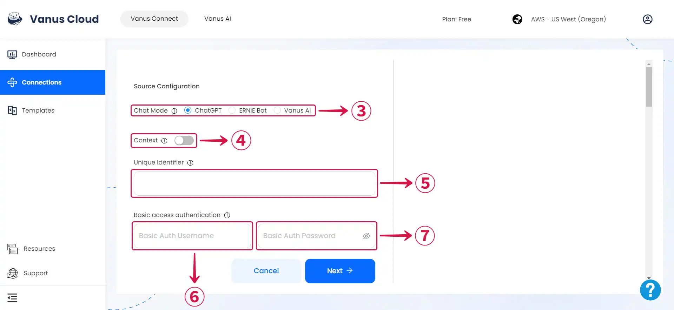
Task: Click the info icon beside Unique Identifier
Action: pos(190,163)
